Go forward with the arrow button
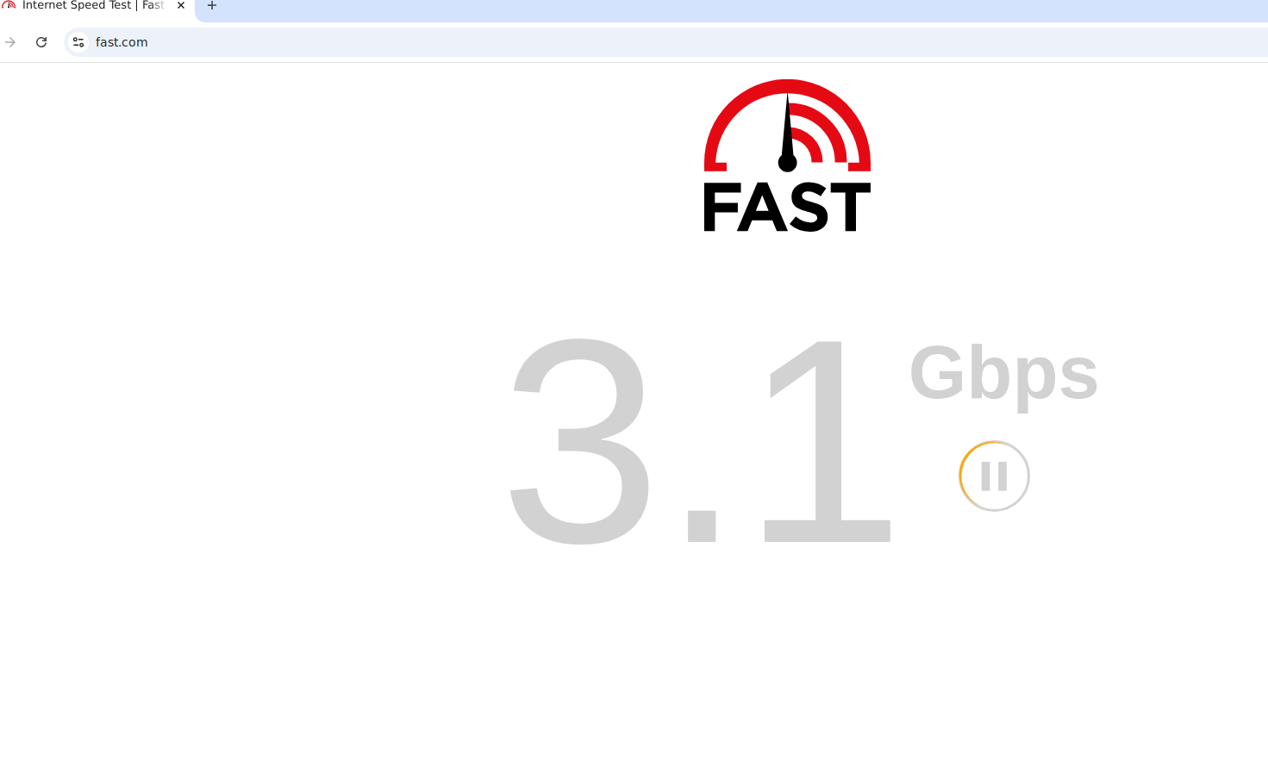This screenshot has height=759, width=1268. [10, 42]
